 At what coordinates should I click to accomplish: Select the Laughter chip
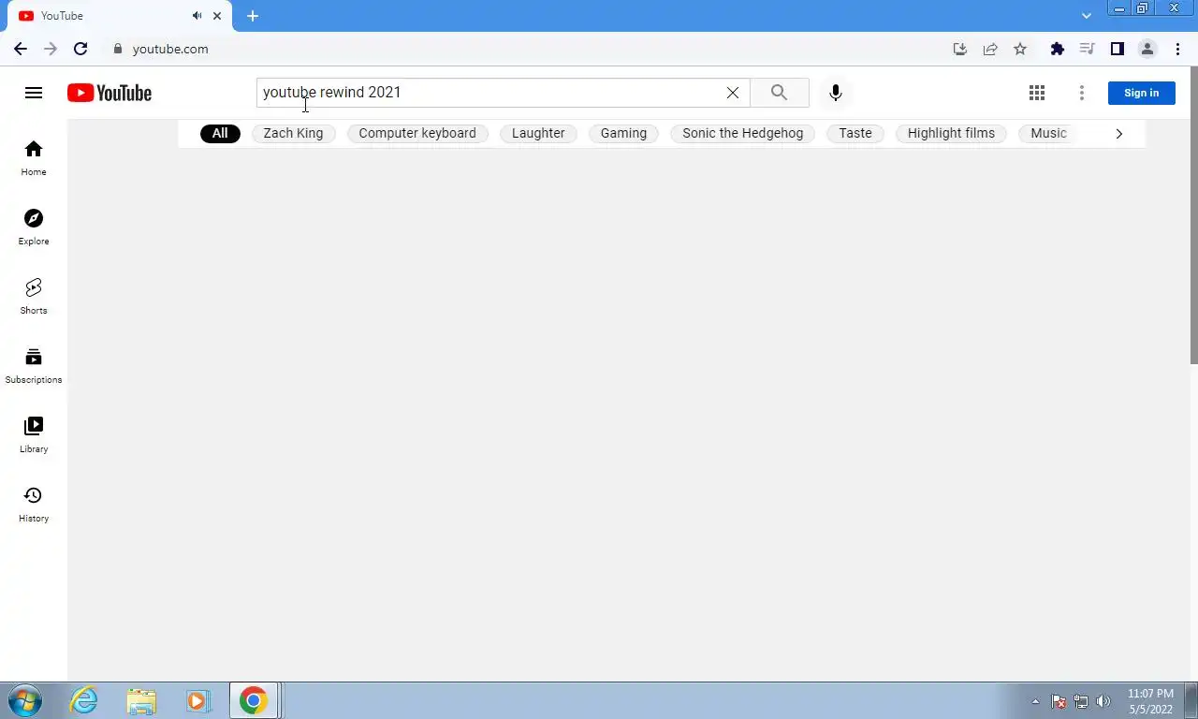538,133
